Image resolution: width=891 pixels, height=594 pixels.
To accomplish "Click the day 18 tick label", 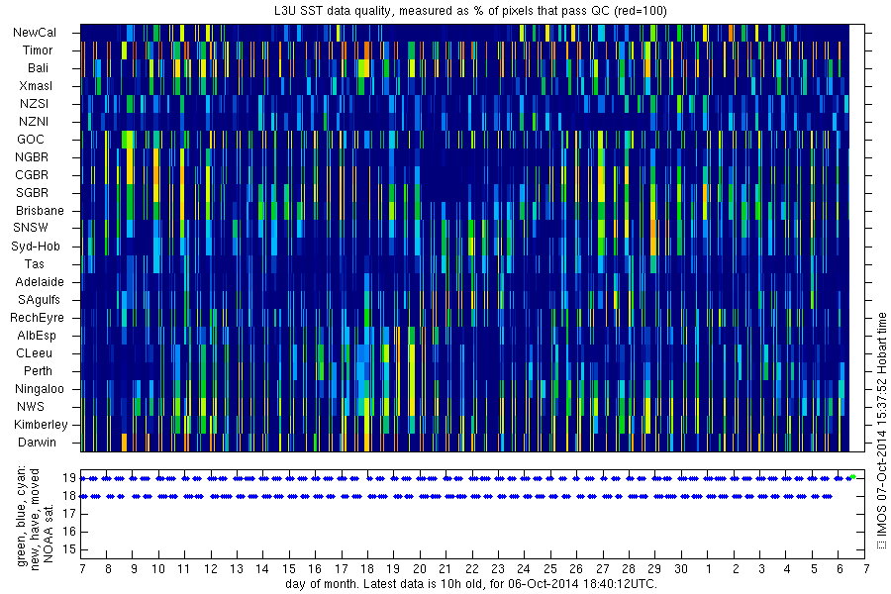I will click(367, 569).
